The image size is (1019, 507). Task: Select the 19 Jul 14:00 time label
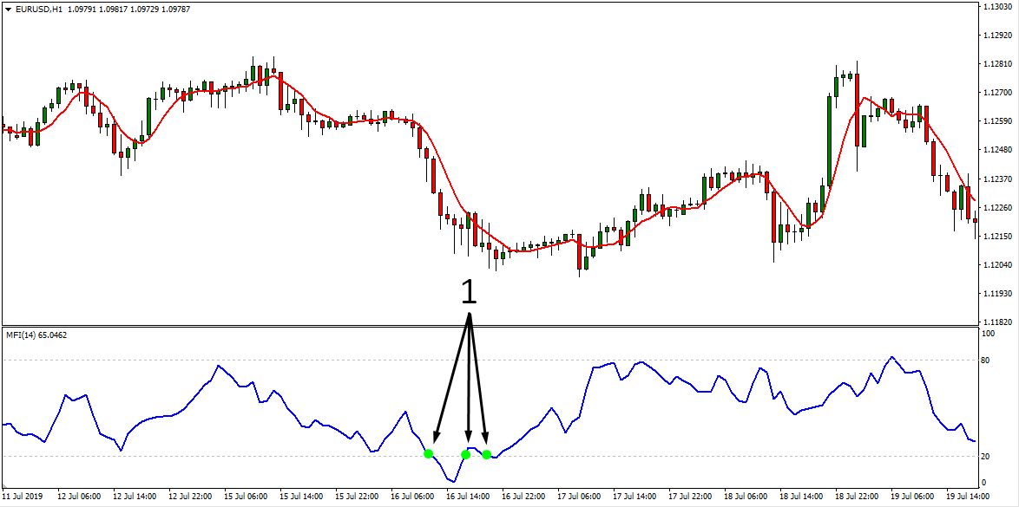(x=969, y=497)
